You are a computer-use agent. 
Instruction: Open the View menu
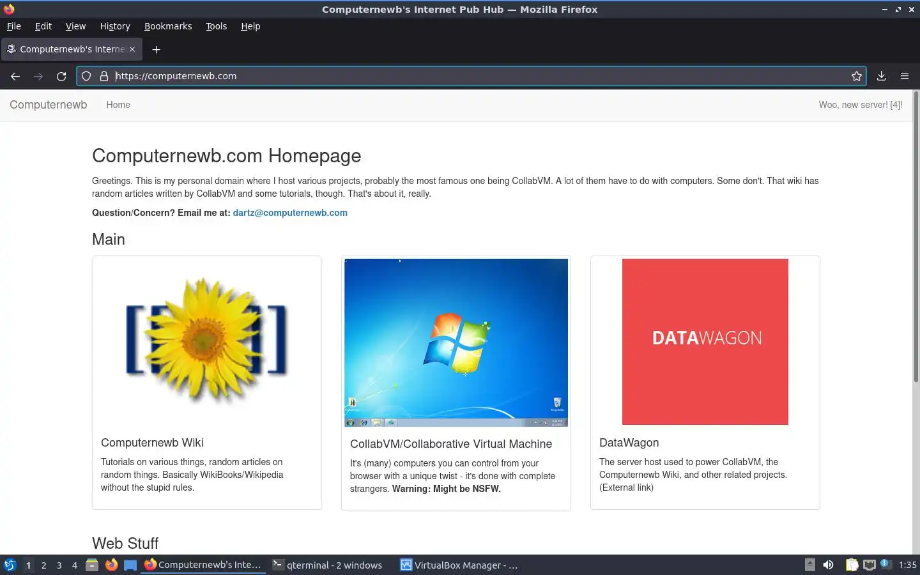tap(75, 26)
